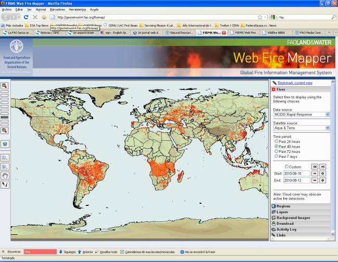Collapse the Fires panel section

301,89
